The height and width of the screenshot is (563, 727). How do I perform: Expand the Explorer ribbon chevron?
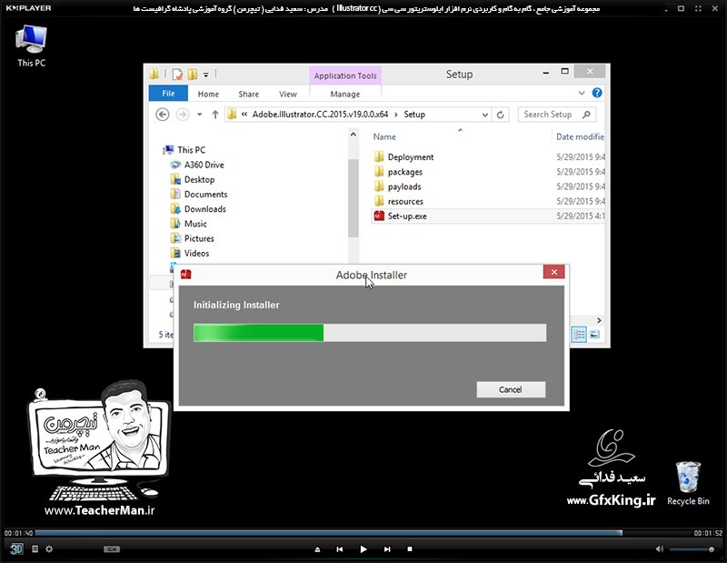pos(582,94)
